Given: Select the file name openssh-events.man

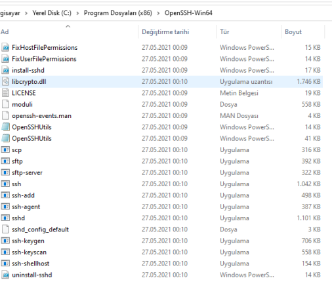Looking at the screenshot, I should tap(42, 115).
